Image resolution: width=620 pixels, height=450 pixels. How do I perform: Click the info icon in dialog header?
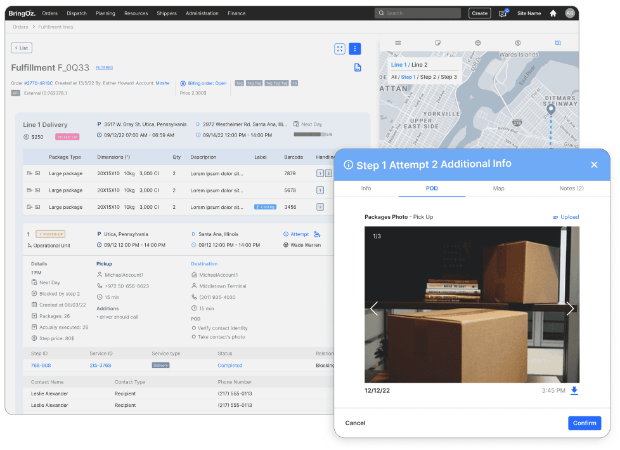pos(349,164)
